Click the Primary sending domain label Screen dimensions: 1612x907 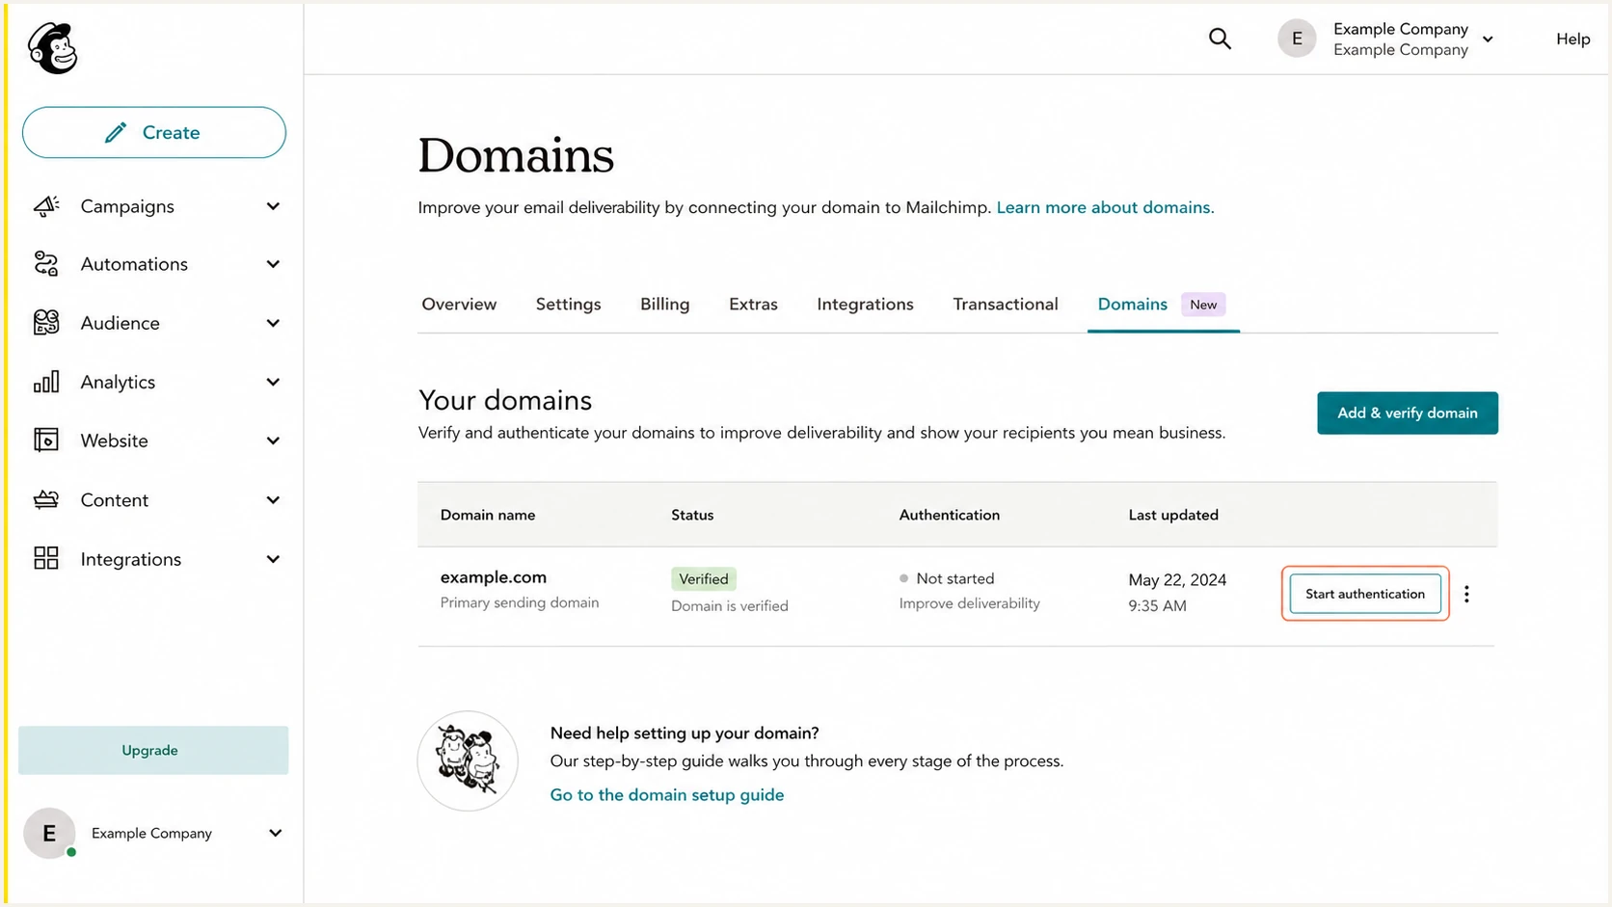click(x=519, y=602)
